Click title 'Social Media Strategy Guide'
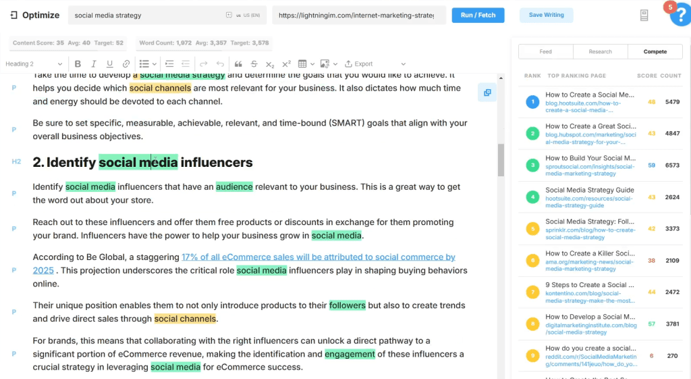691x379 pixels. pyautogui.click(x=590, y=190)
